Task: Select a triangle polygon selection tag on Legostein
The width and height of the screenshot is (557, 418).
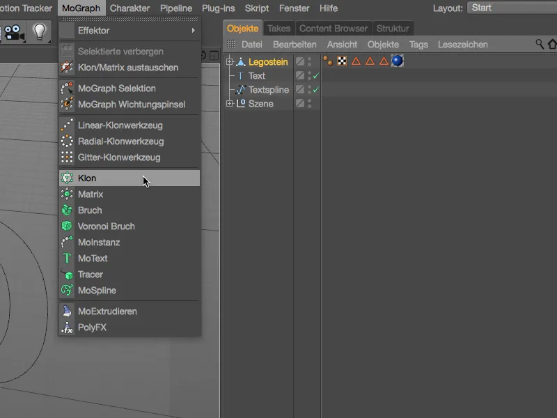Action: (x=356, y=61)
